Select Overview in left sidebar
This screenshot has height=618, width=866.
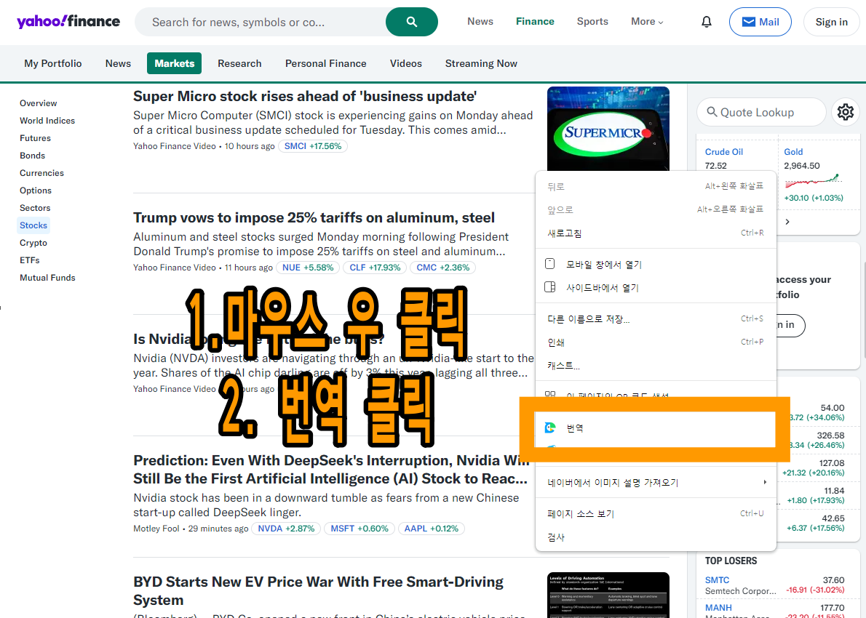[38, 103]
